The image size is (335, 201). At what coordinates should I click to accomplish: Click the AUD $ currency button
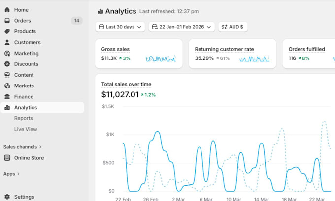(233, 27)
